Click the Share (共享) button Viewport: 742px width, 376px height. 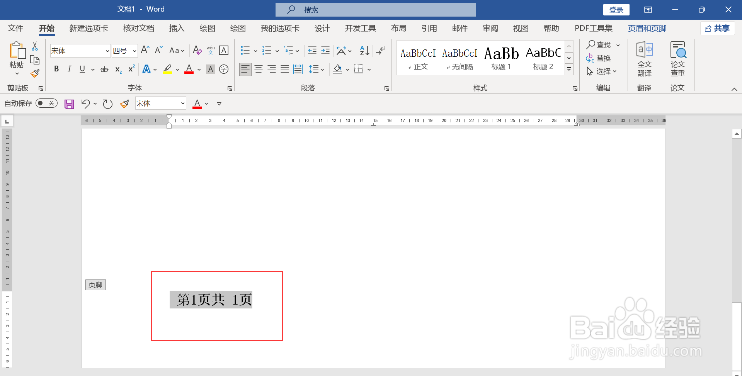pyautogui.click(x=718, y=28)
